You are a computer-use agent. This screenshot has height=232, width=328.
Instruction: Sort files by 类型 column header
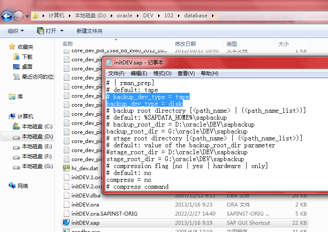click(x=232, y=44)
